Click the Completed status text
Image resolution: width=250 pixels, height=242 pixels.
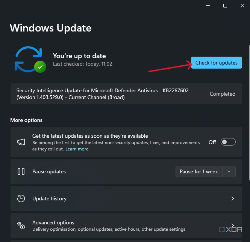[x=223, y=94]
